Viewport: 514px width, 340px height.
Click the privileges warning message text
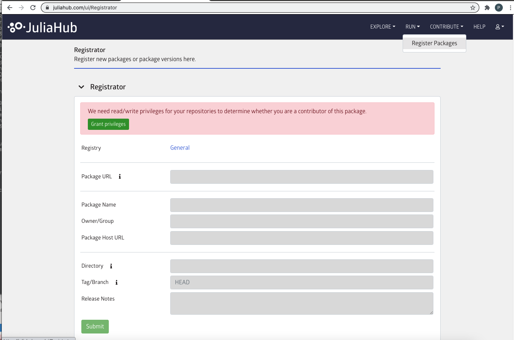tap(227, 111)
